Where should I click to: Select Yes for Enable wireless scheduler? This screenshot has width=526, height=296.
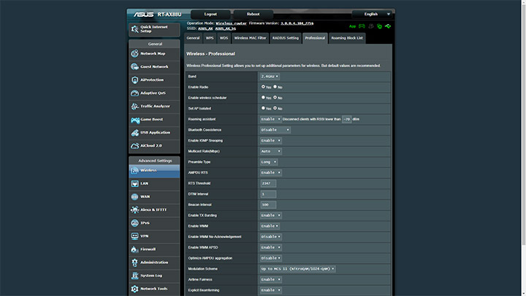264,97
